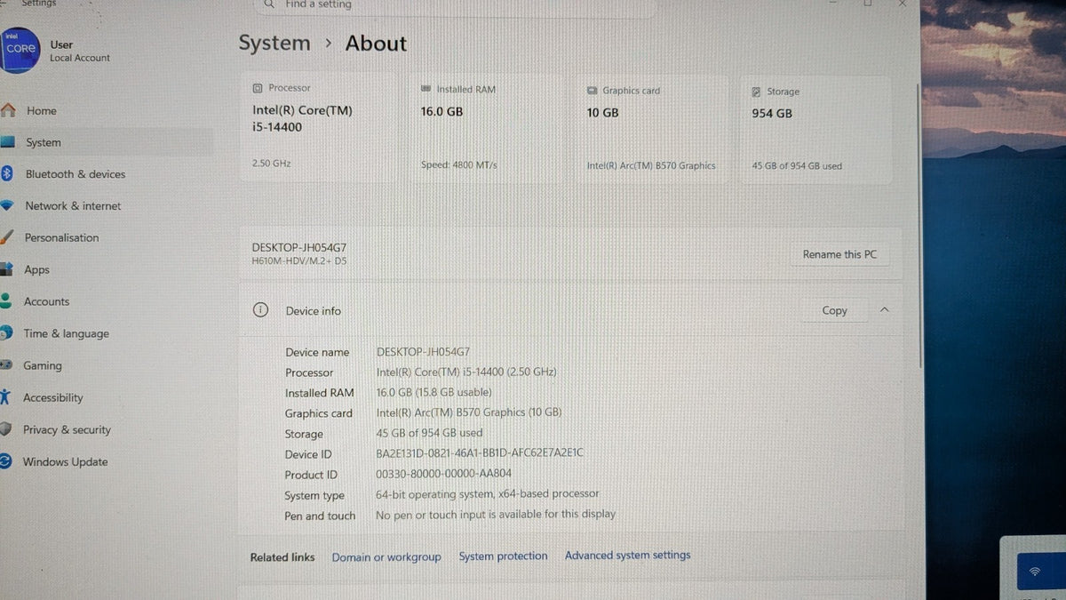Viewport: 1066px width, 600px height.
Task: Open the Personalisation section
Action: 61,237
